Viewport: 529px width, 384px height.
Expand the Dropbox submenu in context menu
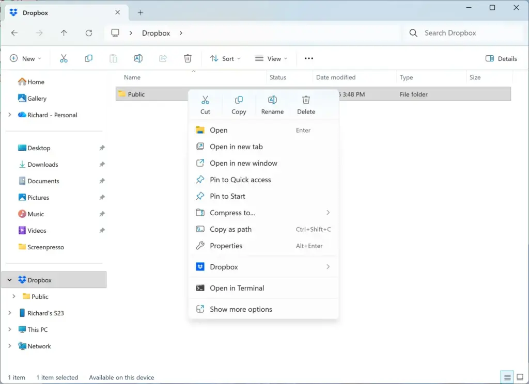pyautogui.click(x=263, y=267)
